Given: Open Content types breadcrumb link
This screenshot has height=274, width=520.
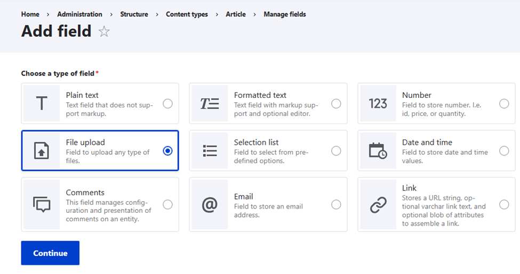Looking at the screenshot, I should coord(187,14).
